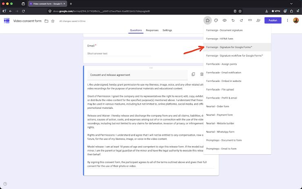Star the Video consent form
The height and width of the screenshot is (189, 302).
point(53,21)
